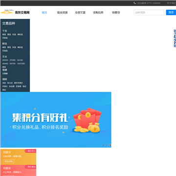The height and width of the screenshot is (176, 176).
Task: Click the phone icon beside 总台服务
Action: 135,3
